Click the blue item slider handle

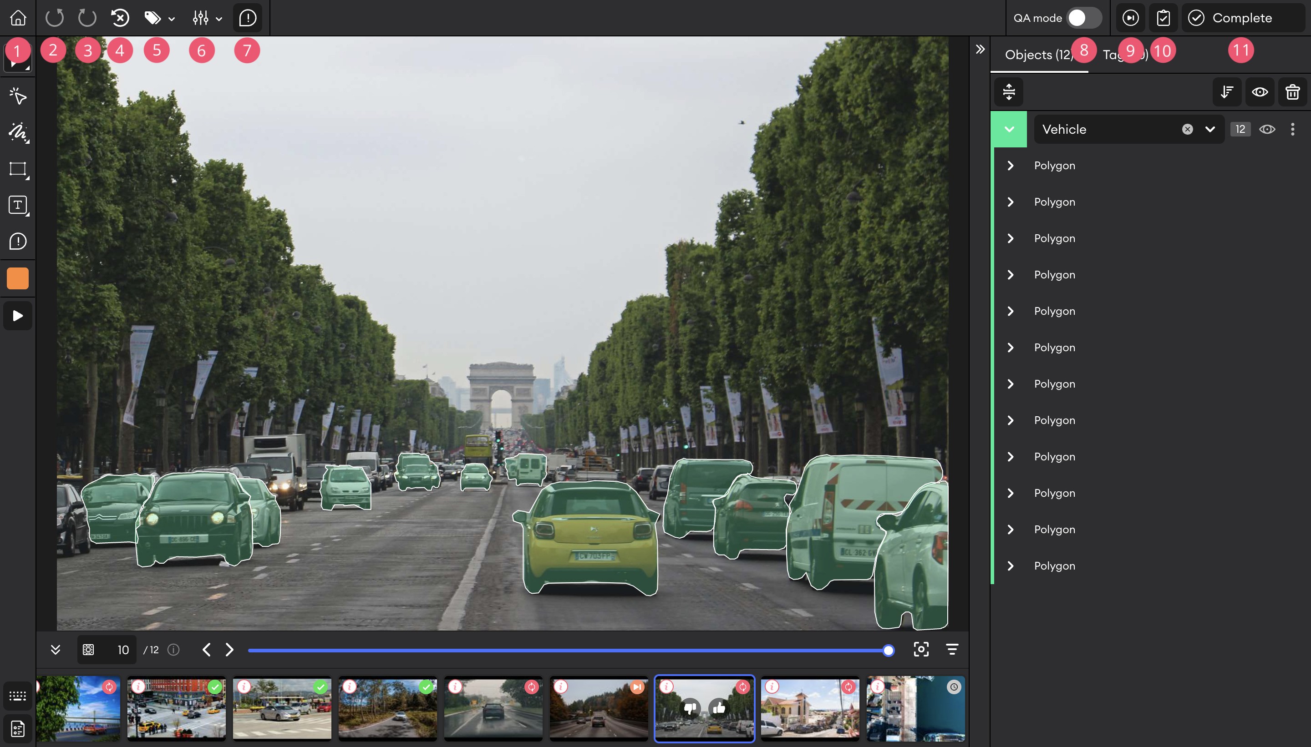[x=889, y=651]
